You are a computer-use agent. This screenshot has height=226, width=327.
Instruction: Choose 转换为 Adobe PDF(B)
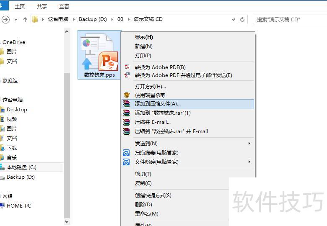click(x=188, y=67)
